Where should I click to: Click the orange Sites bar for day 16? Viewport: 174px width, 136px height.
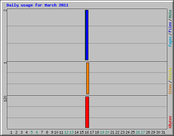[x=88, y=78]
